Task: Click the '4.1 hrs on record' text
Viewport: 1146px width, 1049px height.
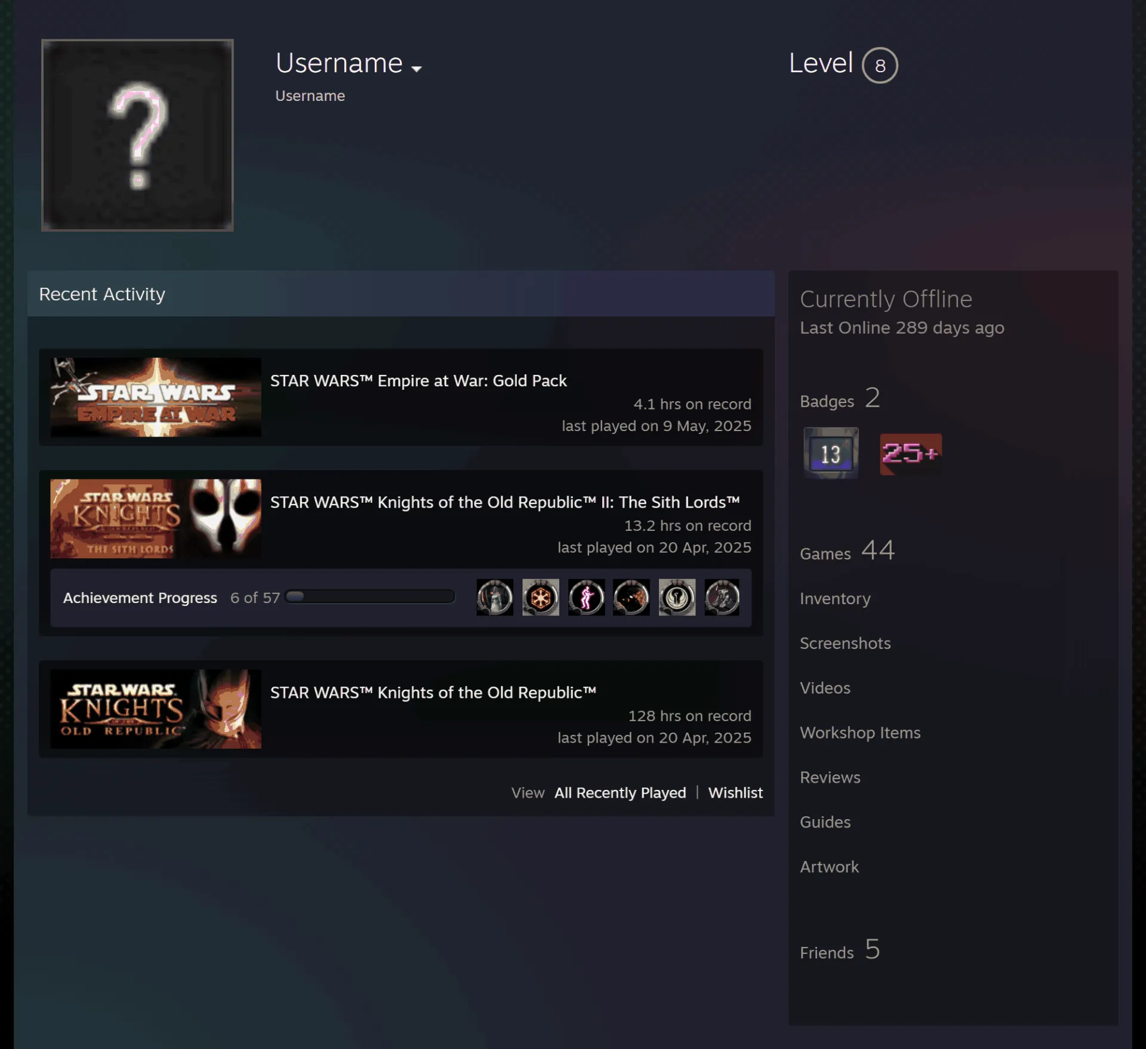Action: pyautogui.click(x=692, y=404)
